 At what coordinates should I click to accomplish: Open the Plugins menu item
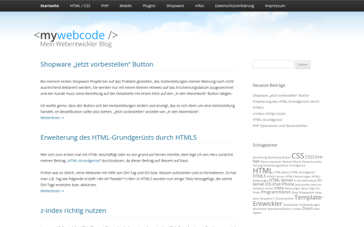click(x=149, y=6)
